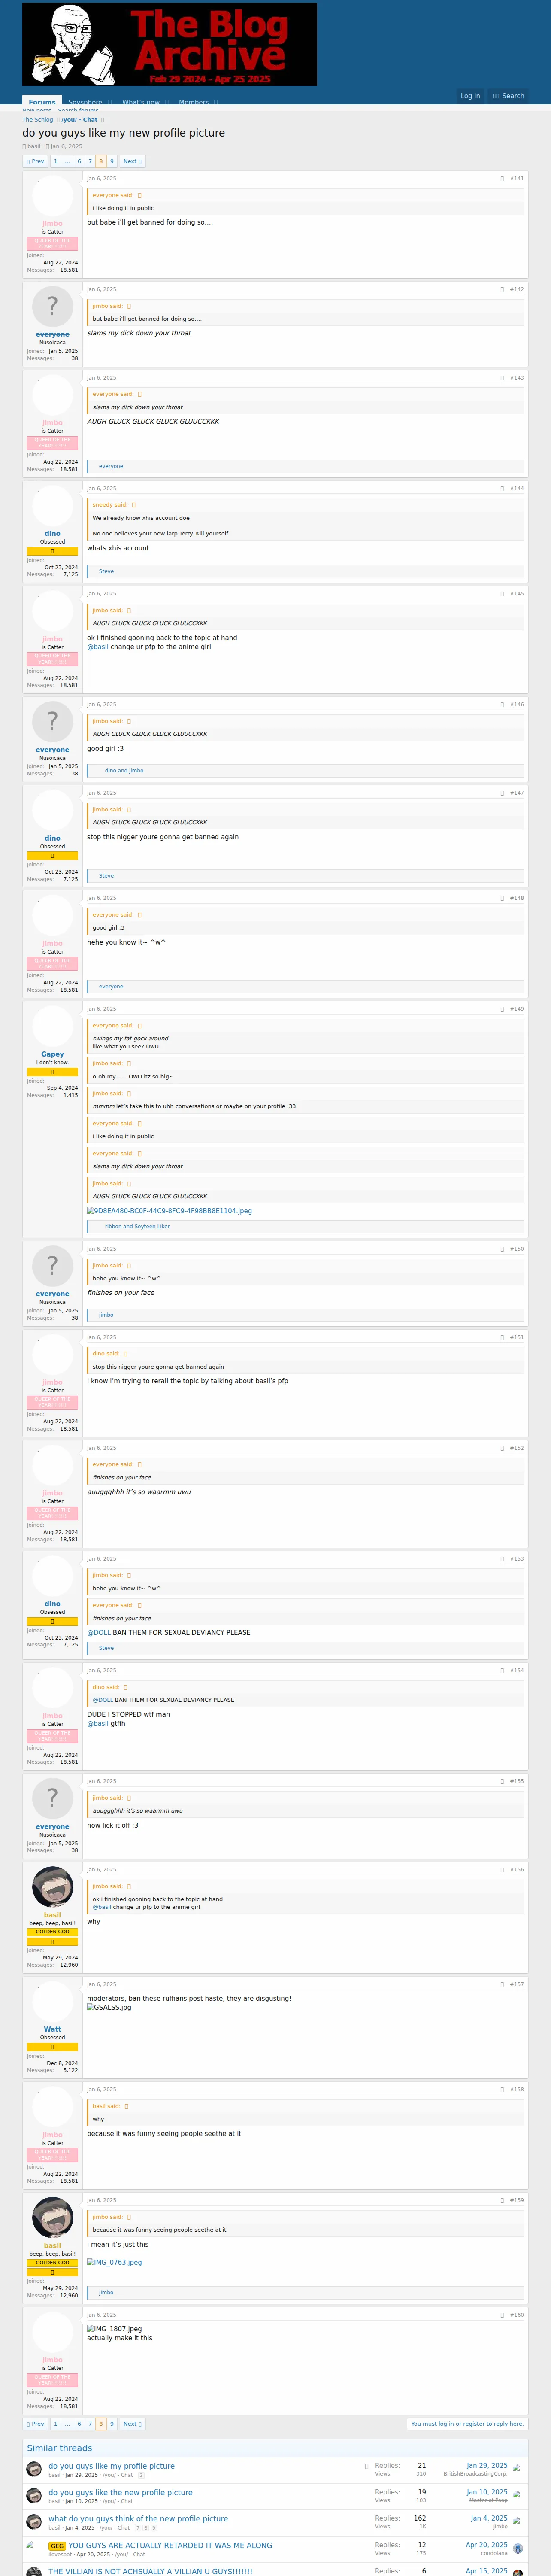
Task: Go to page 9 in top pagination
Action: [112, 161]
